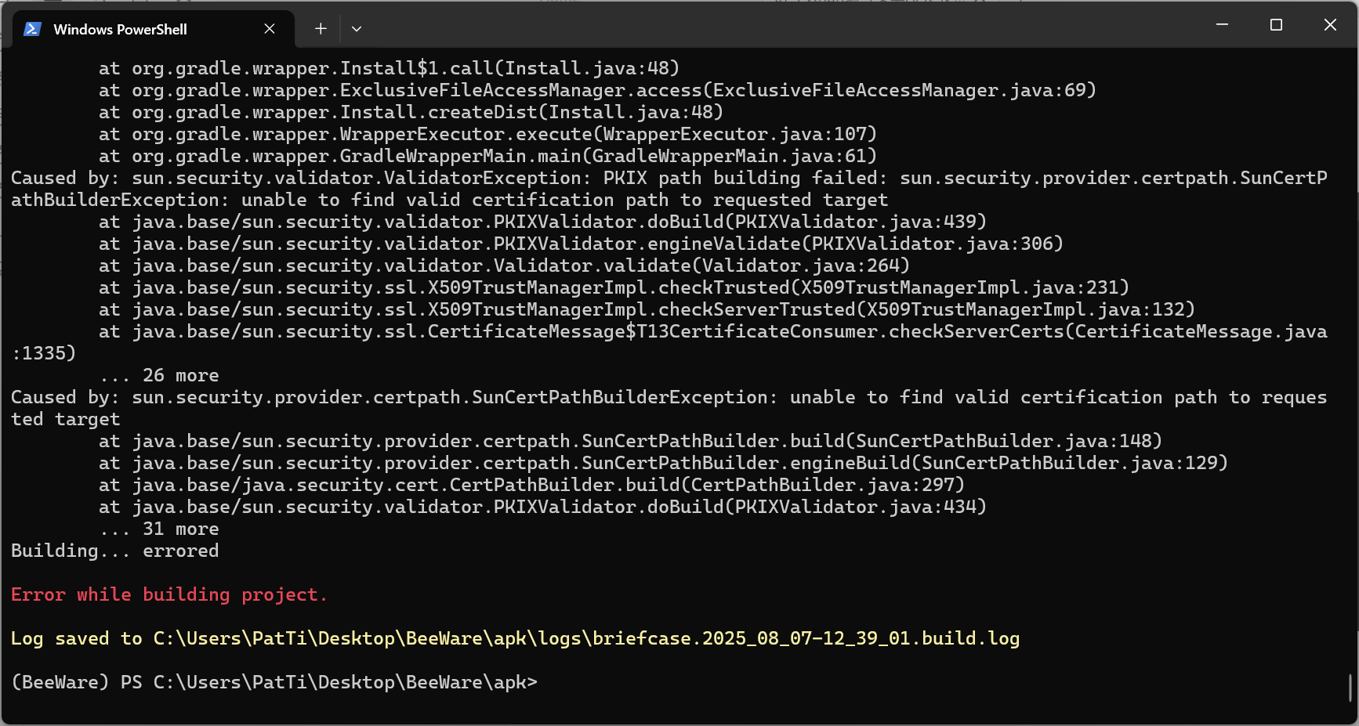Click the 'PKIXValidator.doBuild(PKIXValidator.java:434)' line
Image resolution: width=1359 pixels, height=726 pixels.
pos(542,507)
